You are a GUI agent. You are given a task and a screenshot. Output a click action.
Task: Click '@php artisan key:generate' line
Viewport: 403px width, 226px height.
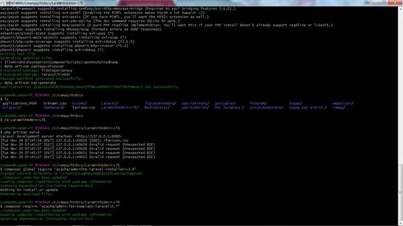click(28, 83)
